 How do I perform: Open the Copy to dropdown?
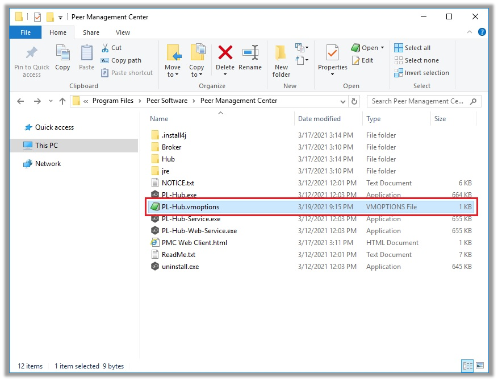(x=197, y=63)
